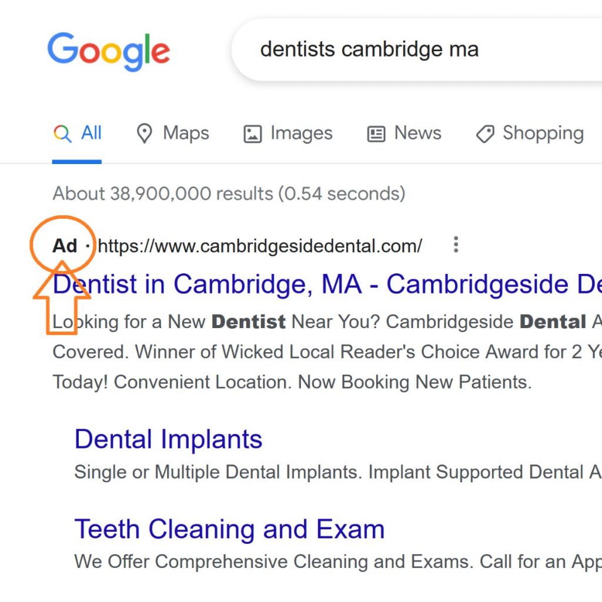This screenshot has height=602, width=602.
Task: Click the multicolor magnifier icon beside All
Action: click(x=63, y=133)
